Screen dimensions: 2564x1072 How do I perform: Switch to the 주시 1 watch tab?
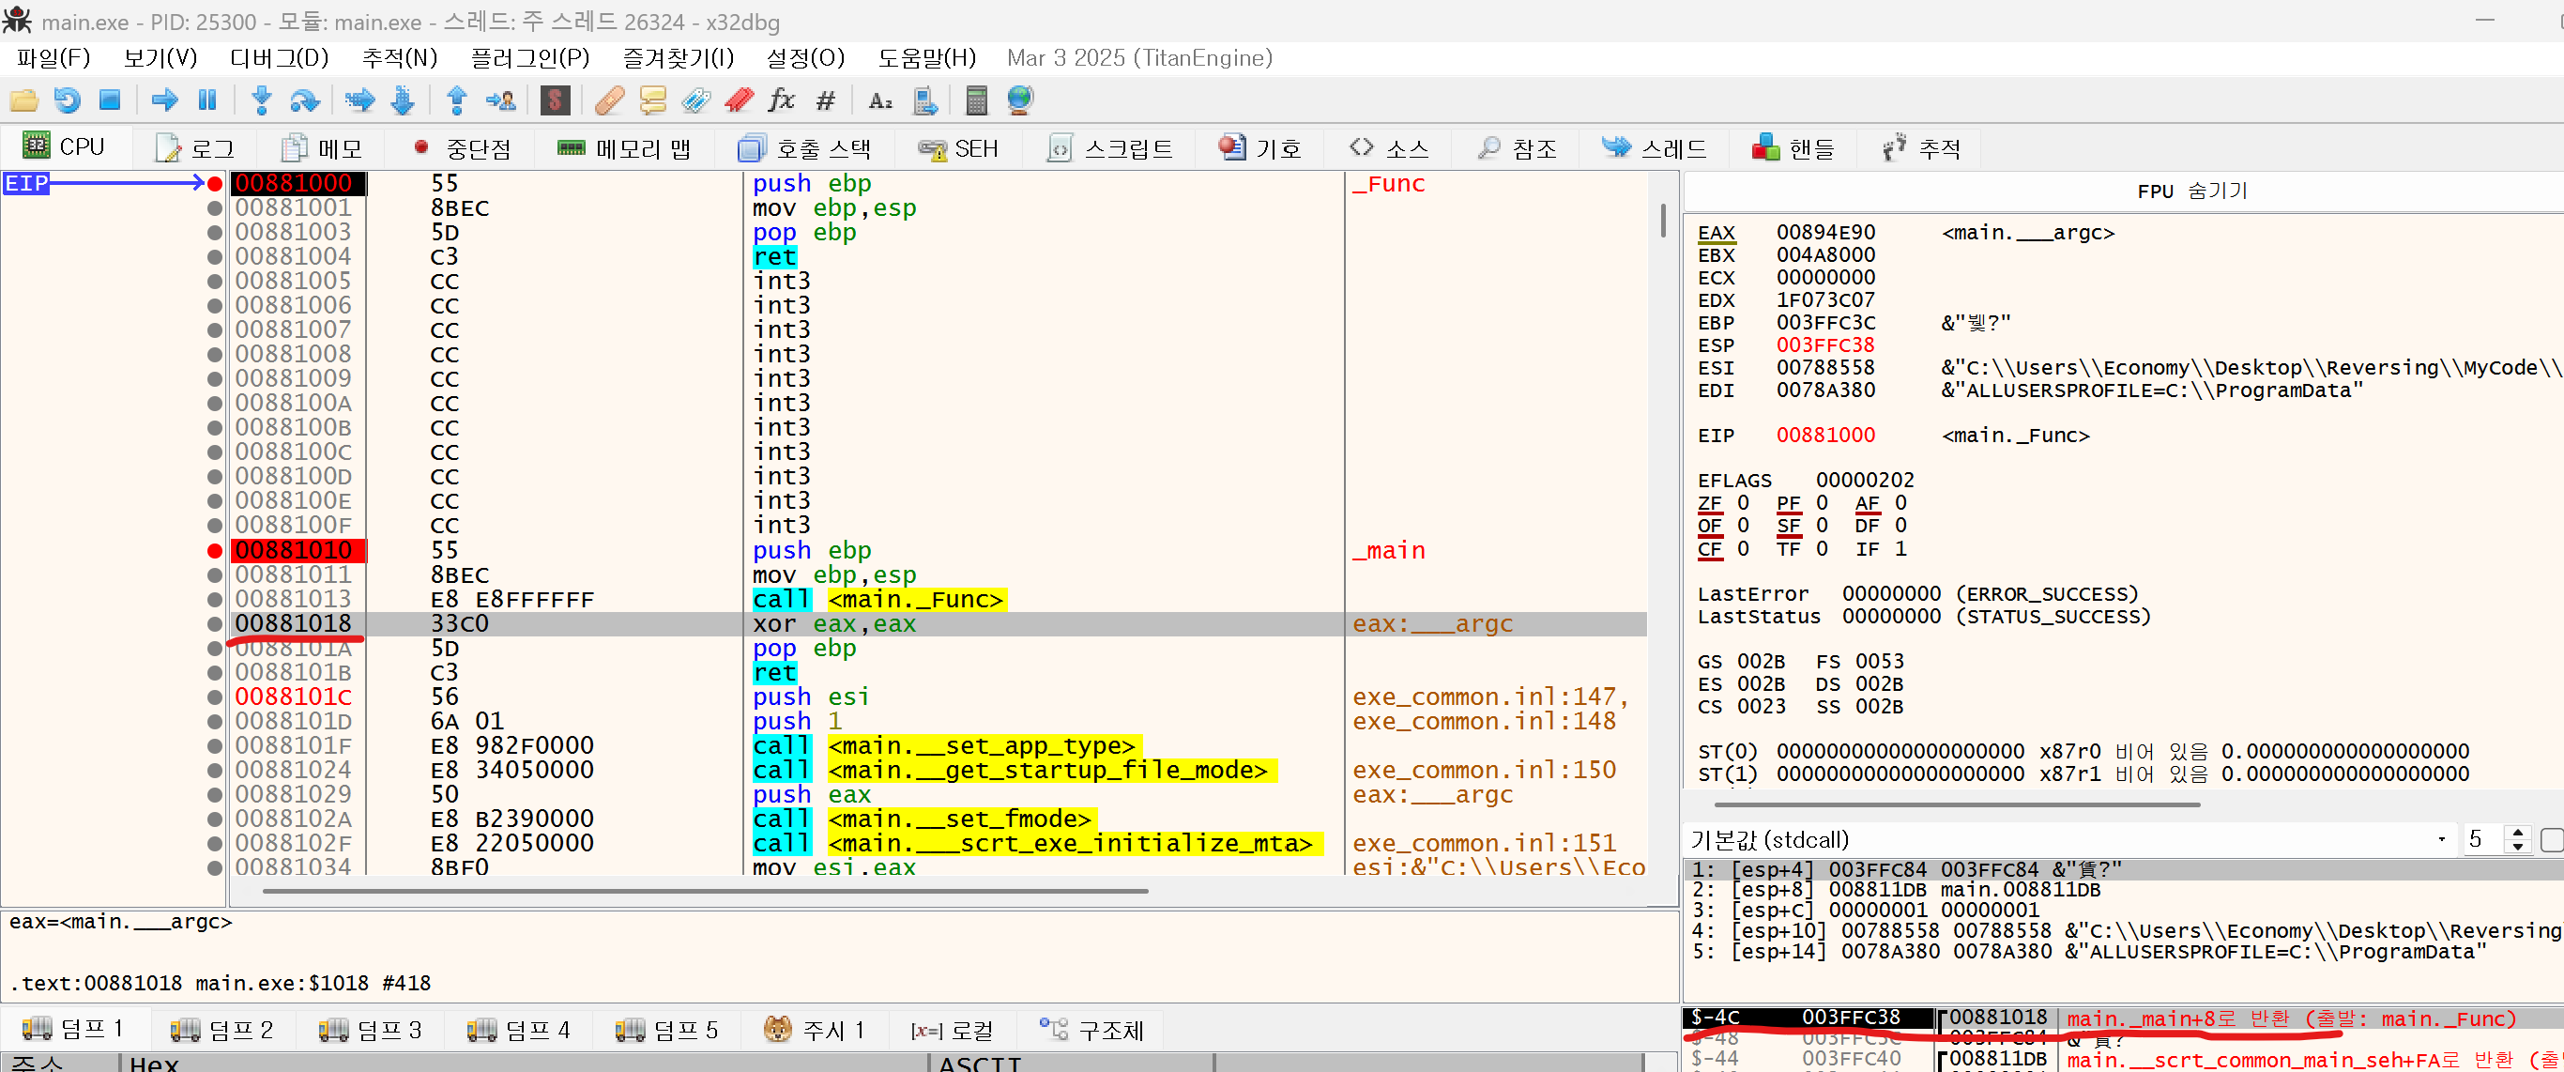[x=815, y=1029]
